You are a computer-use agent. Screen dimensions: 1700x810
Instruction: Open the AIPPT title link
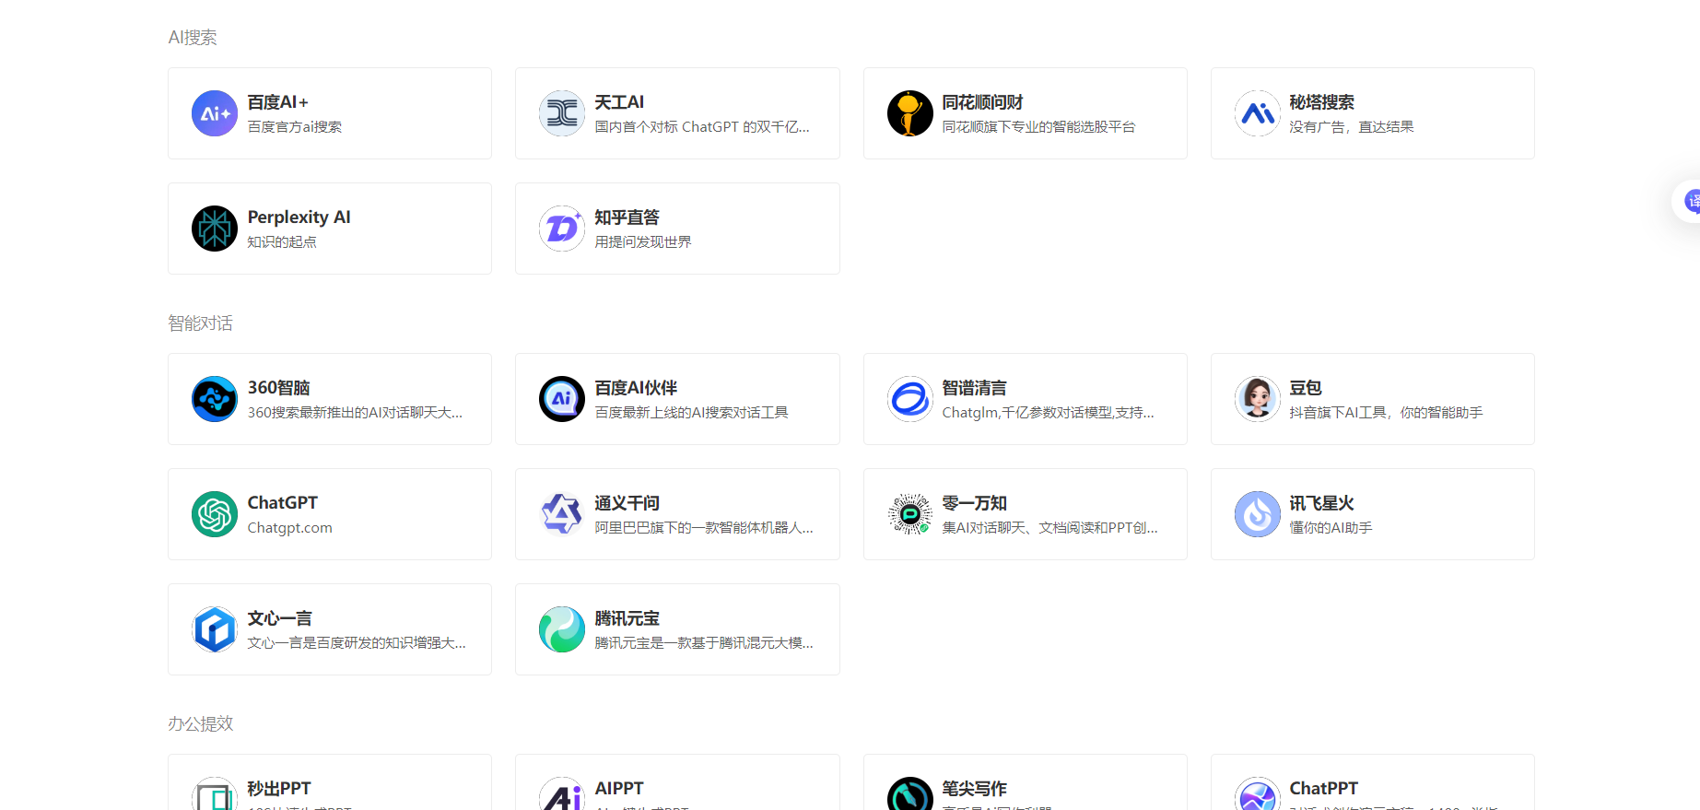(619, 789)
